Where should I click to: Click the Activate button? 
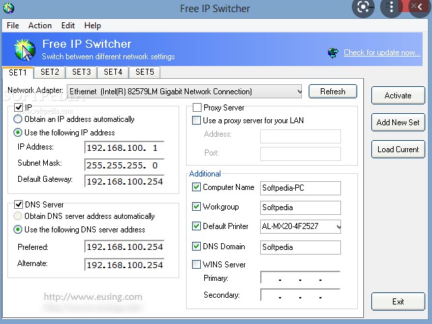click(398, 96)
